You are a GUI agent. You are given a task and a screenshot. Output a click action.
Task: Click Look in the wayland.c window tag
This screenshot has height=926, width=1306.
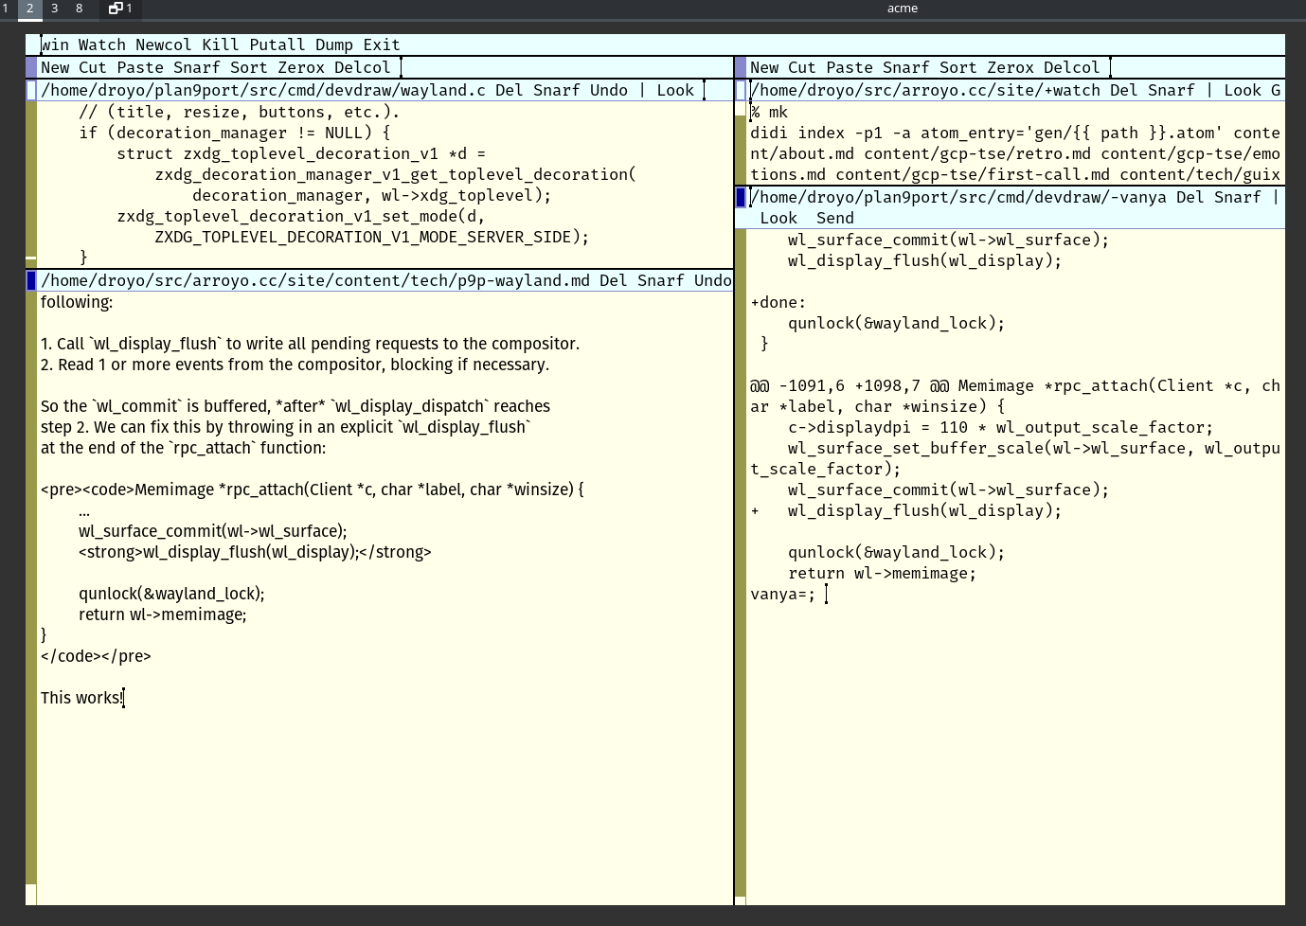[x=675, y=90]
